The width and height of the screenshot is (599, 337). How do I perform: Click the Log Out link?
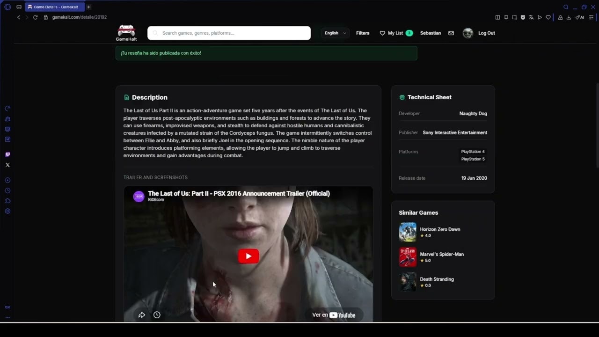click(x=486, y=33)
